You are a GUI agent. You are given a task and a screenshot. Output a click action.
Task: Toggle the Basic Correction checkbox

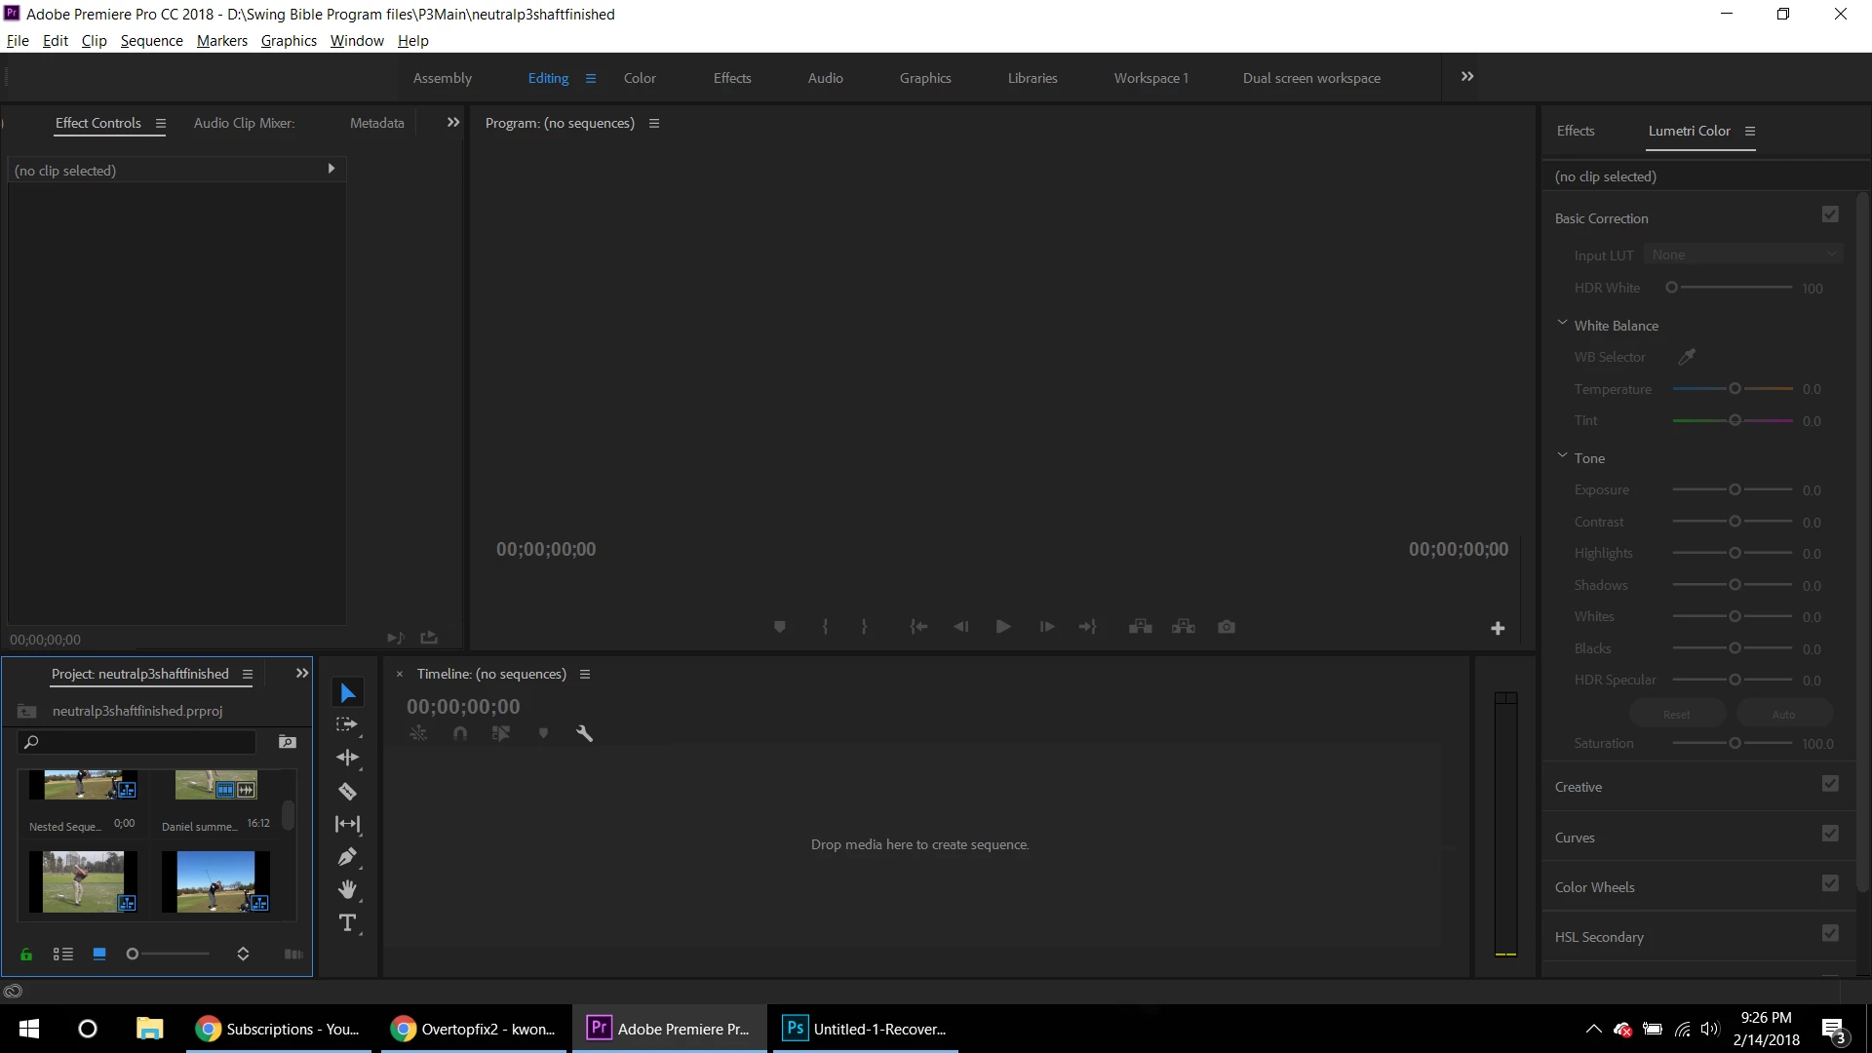[x=1830, y=214]
